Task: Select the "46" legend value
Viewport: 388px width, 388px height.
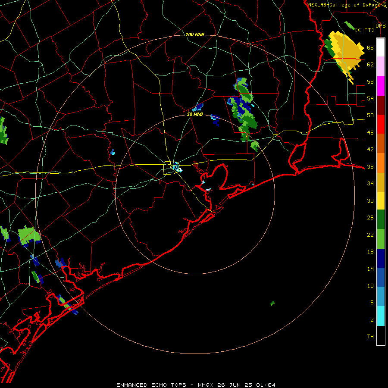Action: pos(370,133)
